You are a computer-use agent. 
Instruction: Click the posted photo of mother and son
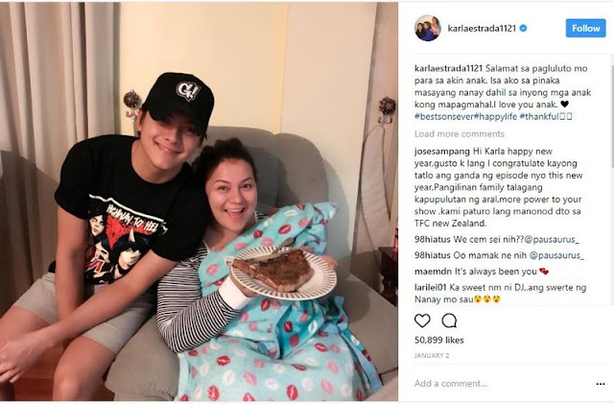click(x=199, y=202)
